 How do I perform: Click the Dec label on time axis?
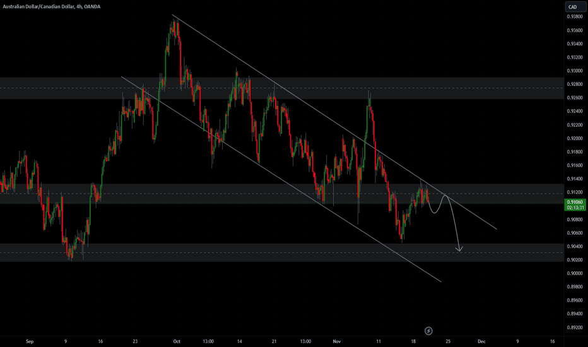tap(481, 341)
